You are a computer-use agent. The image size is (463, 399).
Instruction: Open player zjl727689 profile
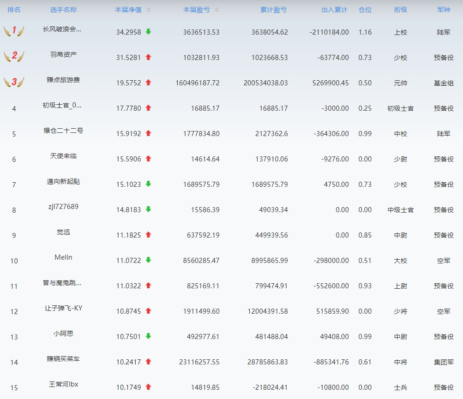click(63, 207)
